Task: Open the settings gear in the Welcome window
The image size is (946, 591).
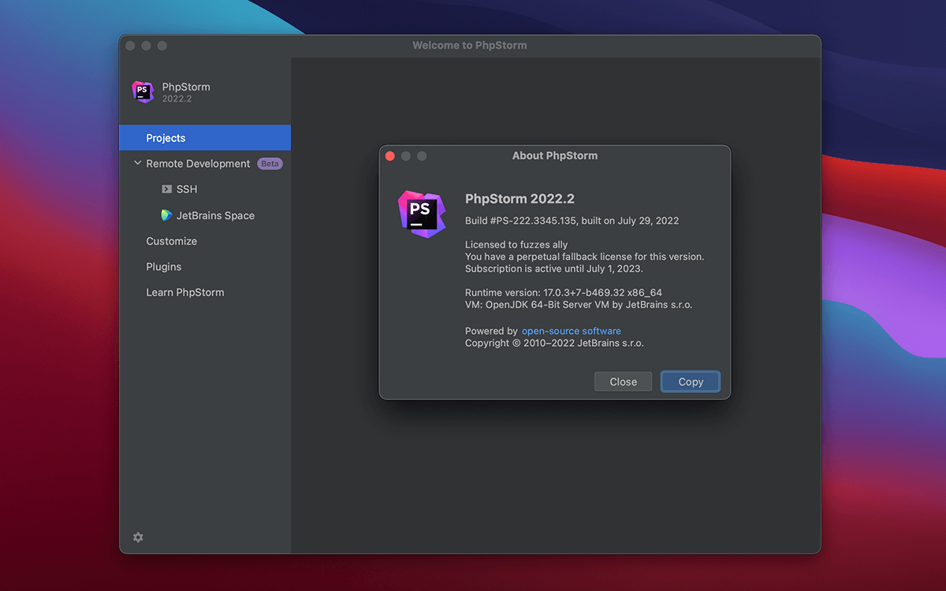Action: [138, 537]
